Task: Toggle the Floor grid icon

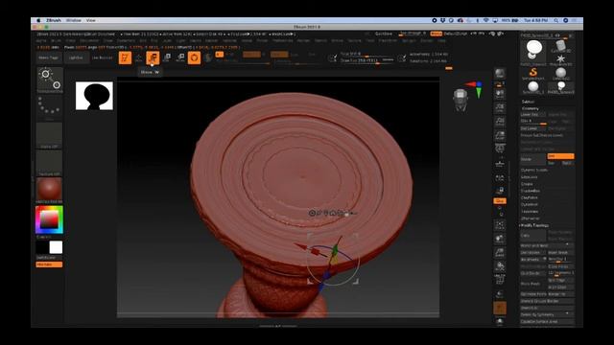Action: click(x=500, y=163)
